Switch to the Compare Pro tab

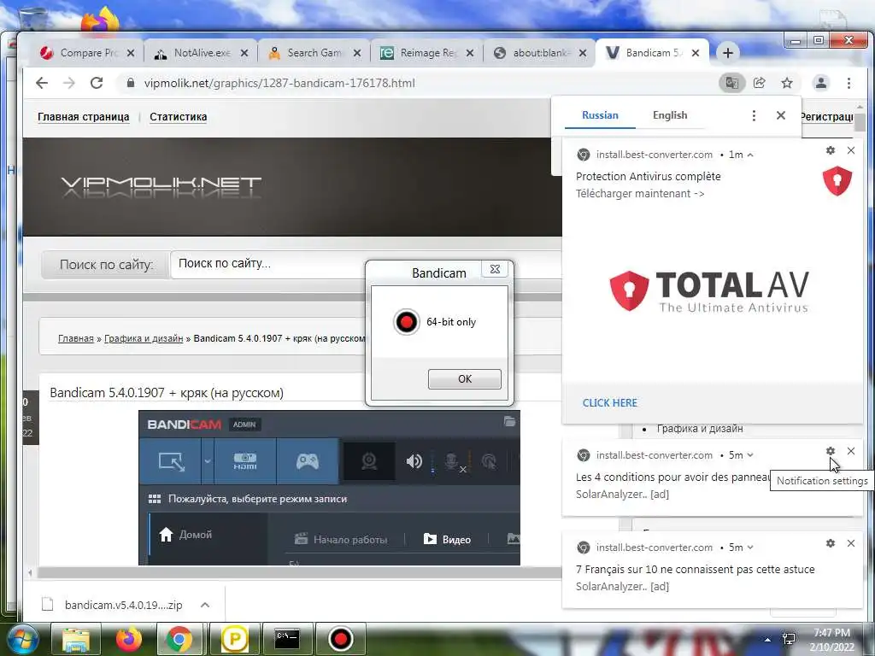[x=88, y=53]
